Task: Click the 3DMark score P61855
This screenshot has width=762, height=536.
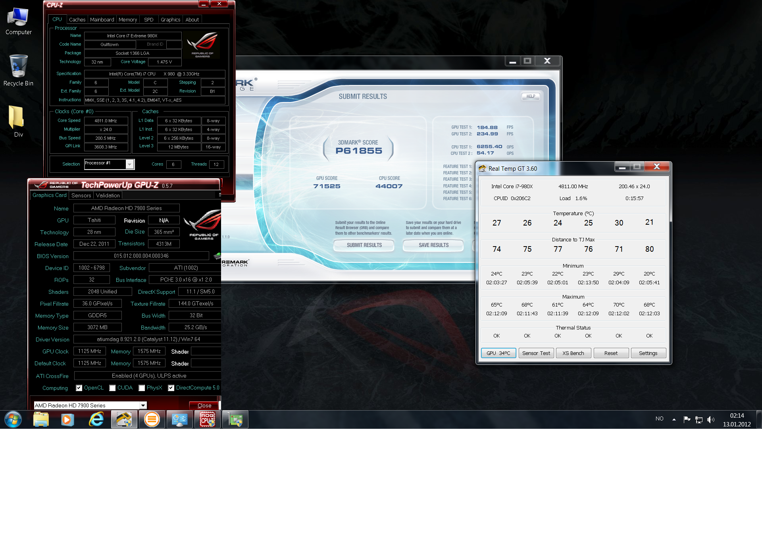Action: pyautogui.click(x=359, y=151)
